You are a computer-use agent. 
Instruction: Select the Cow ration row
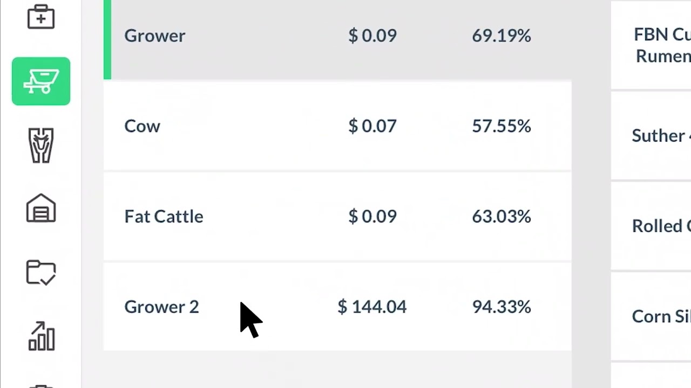(x=143, y=127)
